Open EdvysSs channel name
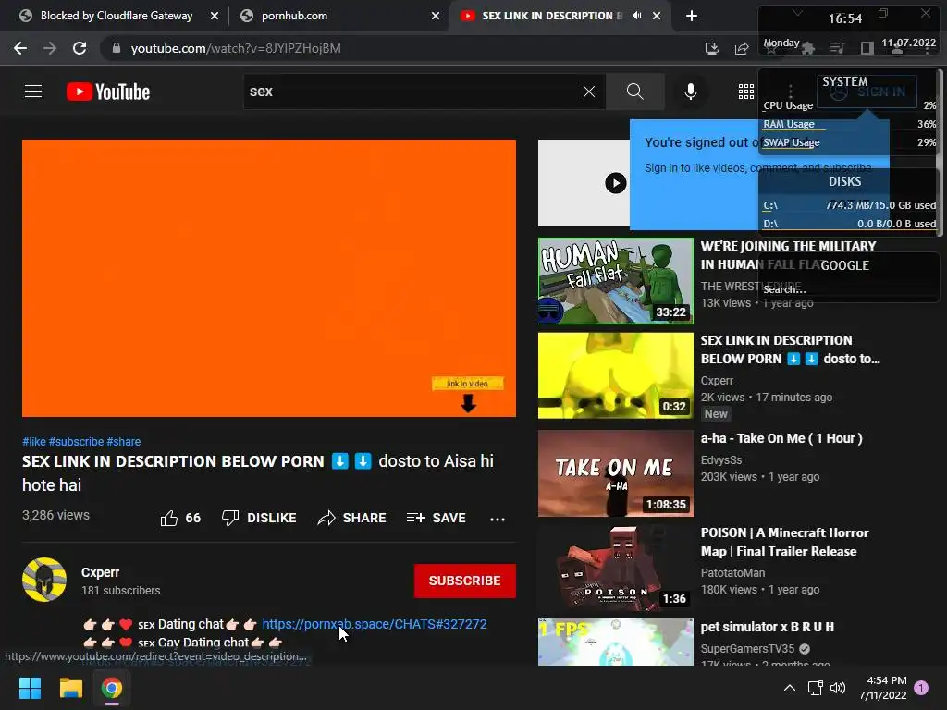 click(721, 460)
